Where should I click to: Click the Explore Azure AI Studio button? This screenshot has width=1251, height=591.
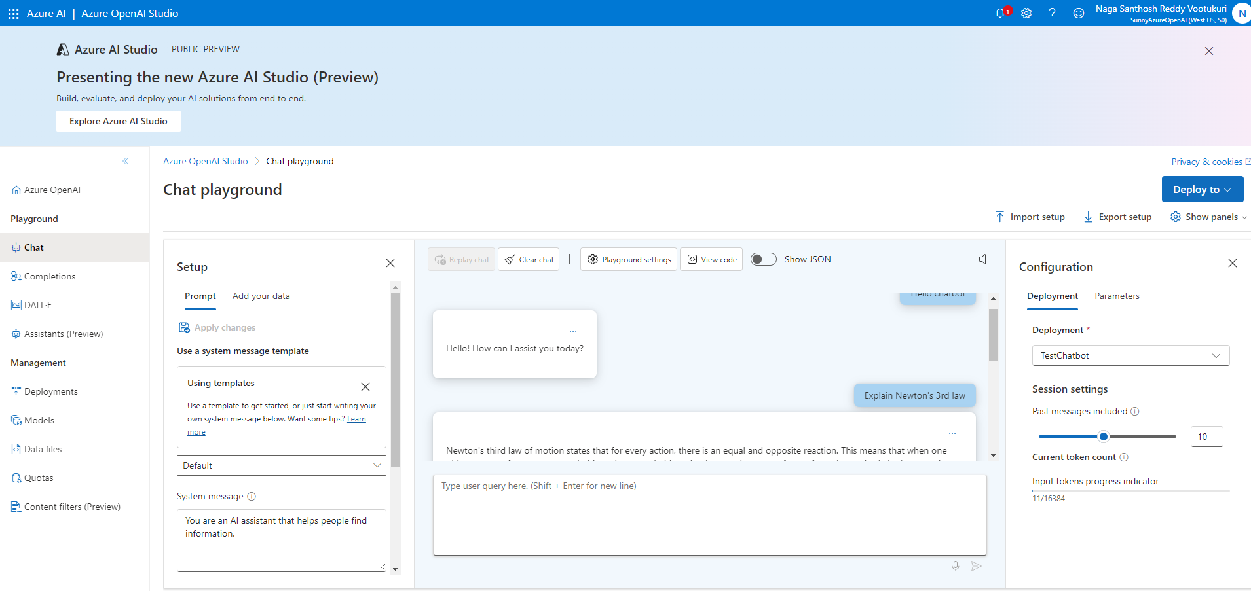118,120
